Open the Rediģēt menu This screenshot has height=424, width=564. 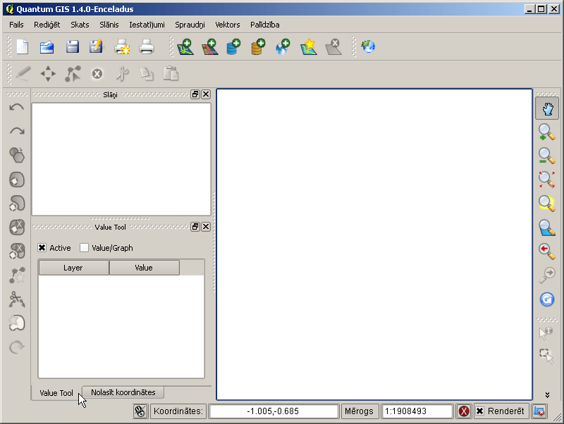click(47, 25)
